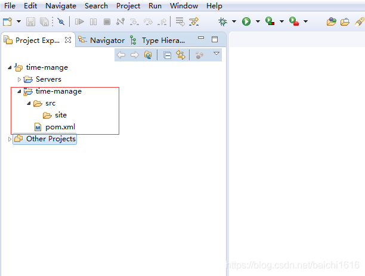Select the time-manage project item
The width and height of the screenshot is (365, 276).
click(52, 91)
